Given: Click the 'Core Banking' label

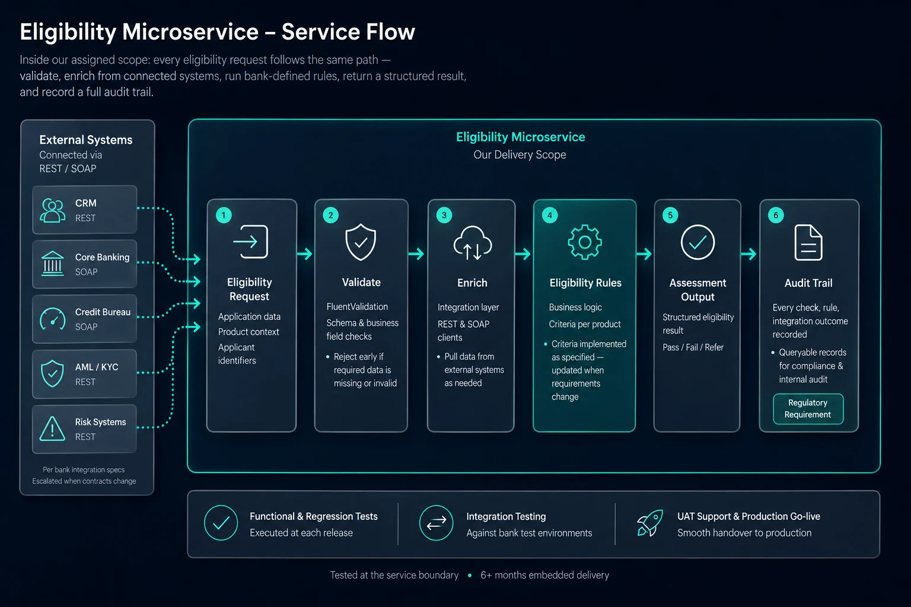Looking at the screenshot, I should tap(102, 257).
